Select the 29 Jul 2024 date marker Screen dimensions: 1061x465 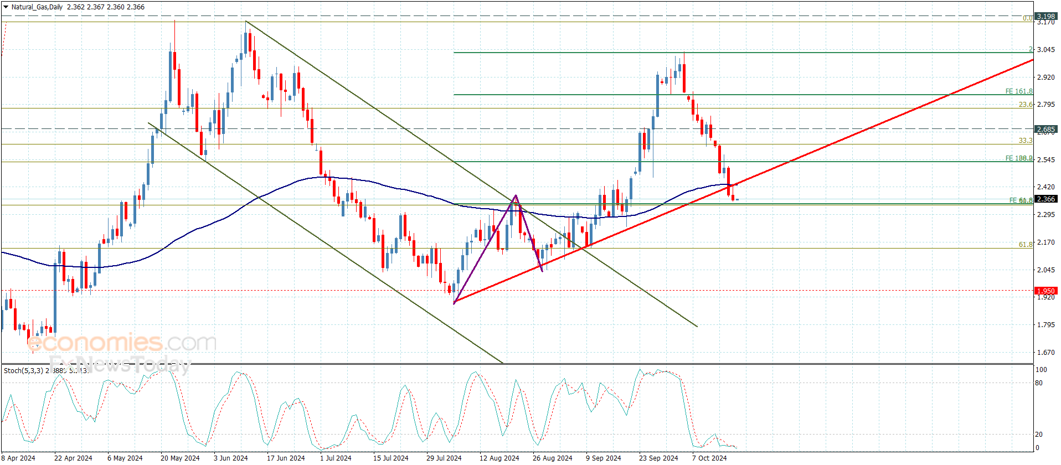(x=444, y=458)
